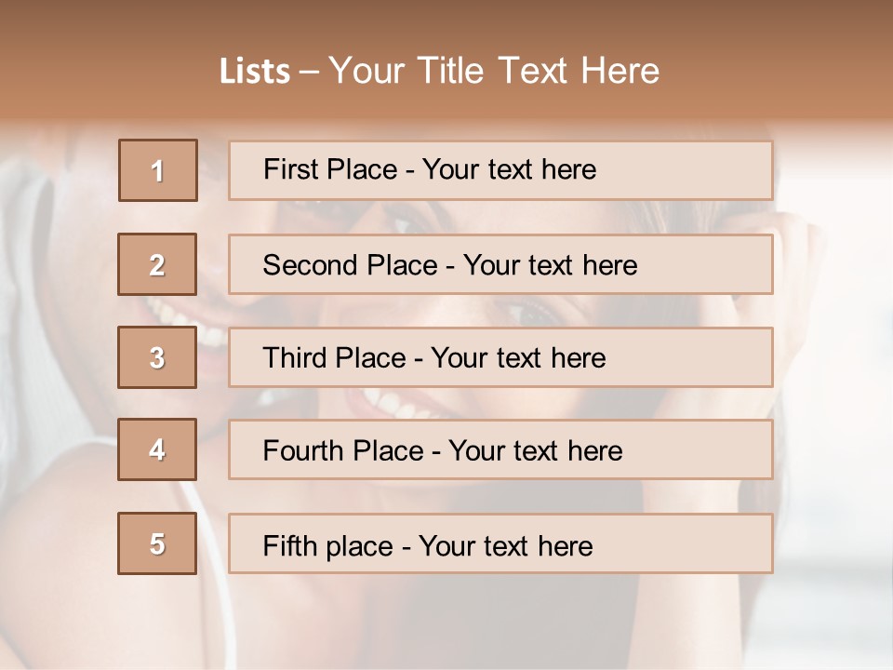Click the number 1 box
Screen dimensions: 893x670
[158, 170]
